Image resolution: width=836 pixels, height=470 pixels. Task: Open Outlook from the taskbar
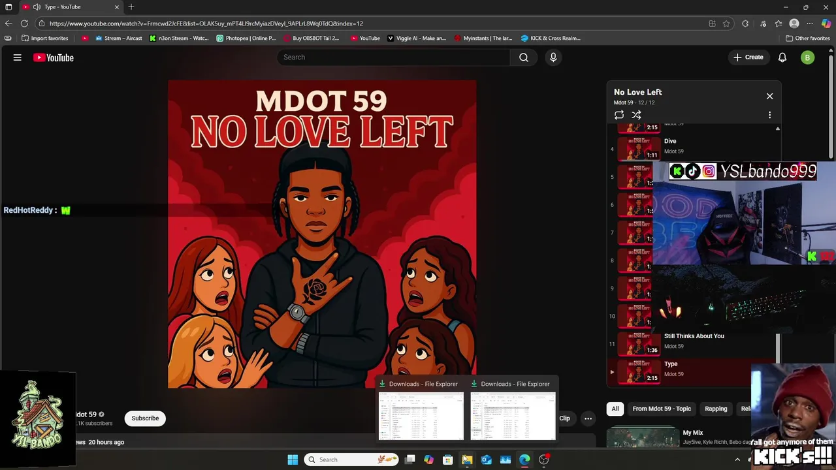tap(487, 460)
